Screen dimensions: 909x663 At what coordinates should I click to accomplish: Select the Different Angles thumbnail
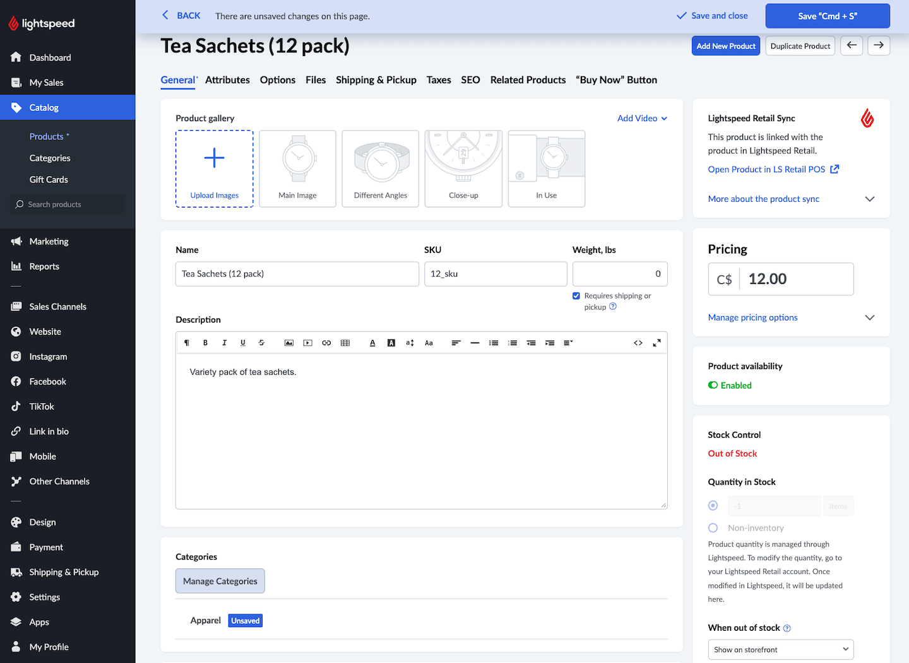click(381, 168)
